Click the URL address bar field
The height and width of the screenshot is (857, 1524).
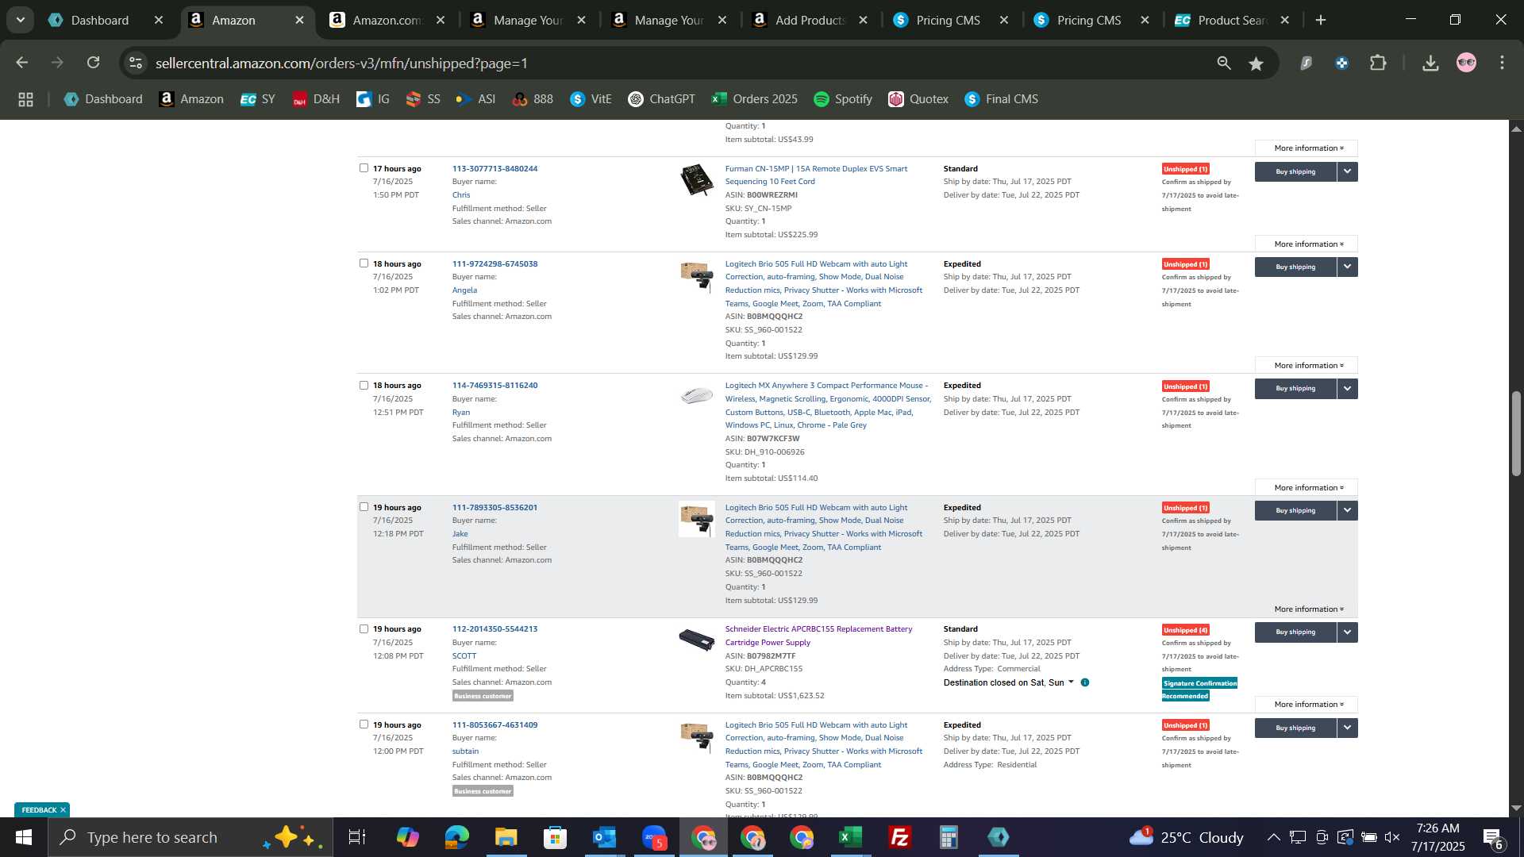[x=675, y=63]
